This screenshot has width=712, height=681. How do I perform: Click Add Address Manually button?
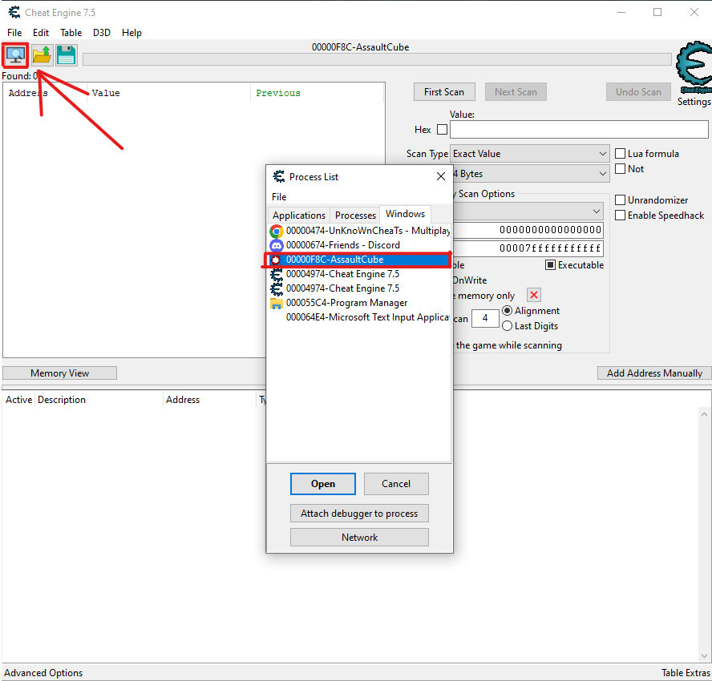pyautogui.click(x=654, y=373)
